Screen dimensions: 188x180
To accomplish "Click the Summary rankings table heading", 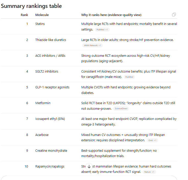I will pyautogui.click(x=31, y=6).
